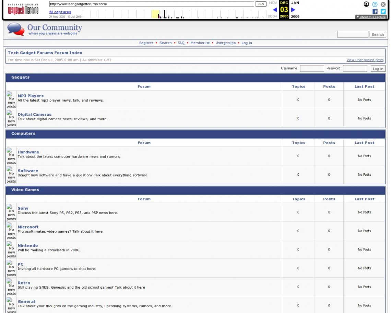This screenshot has width=391, height=313.
Task: Open the Wayback Machine logo
Action: click(x=23, y=9)
